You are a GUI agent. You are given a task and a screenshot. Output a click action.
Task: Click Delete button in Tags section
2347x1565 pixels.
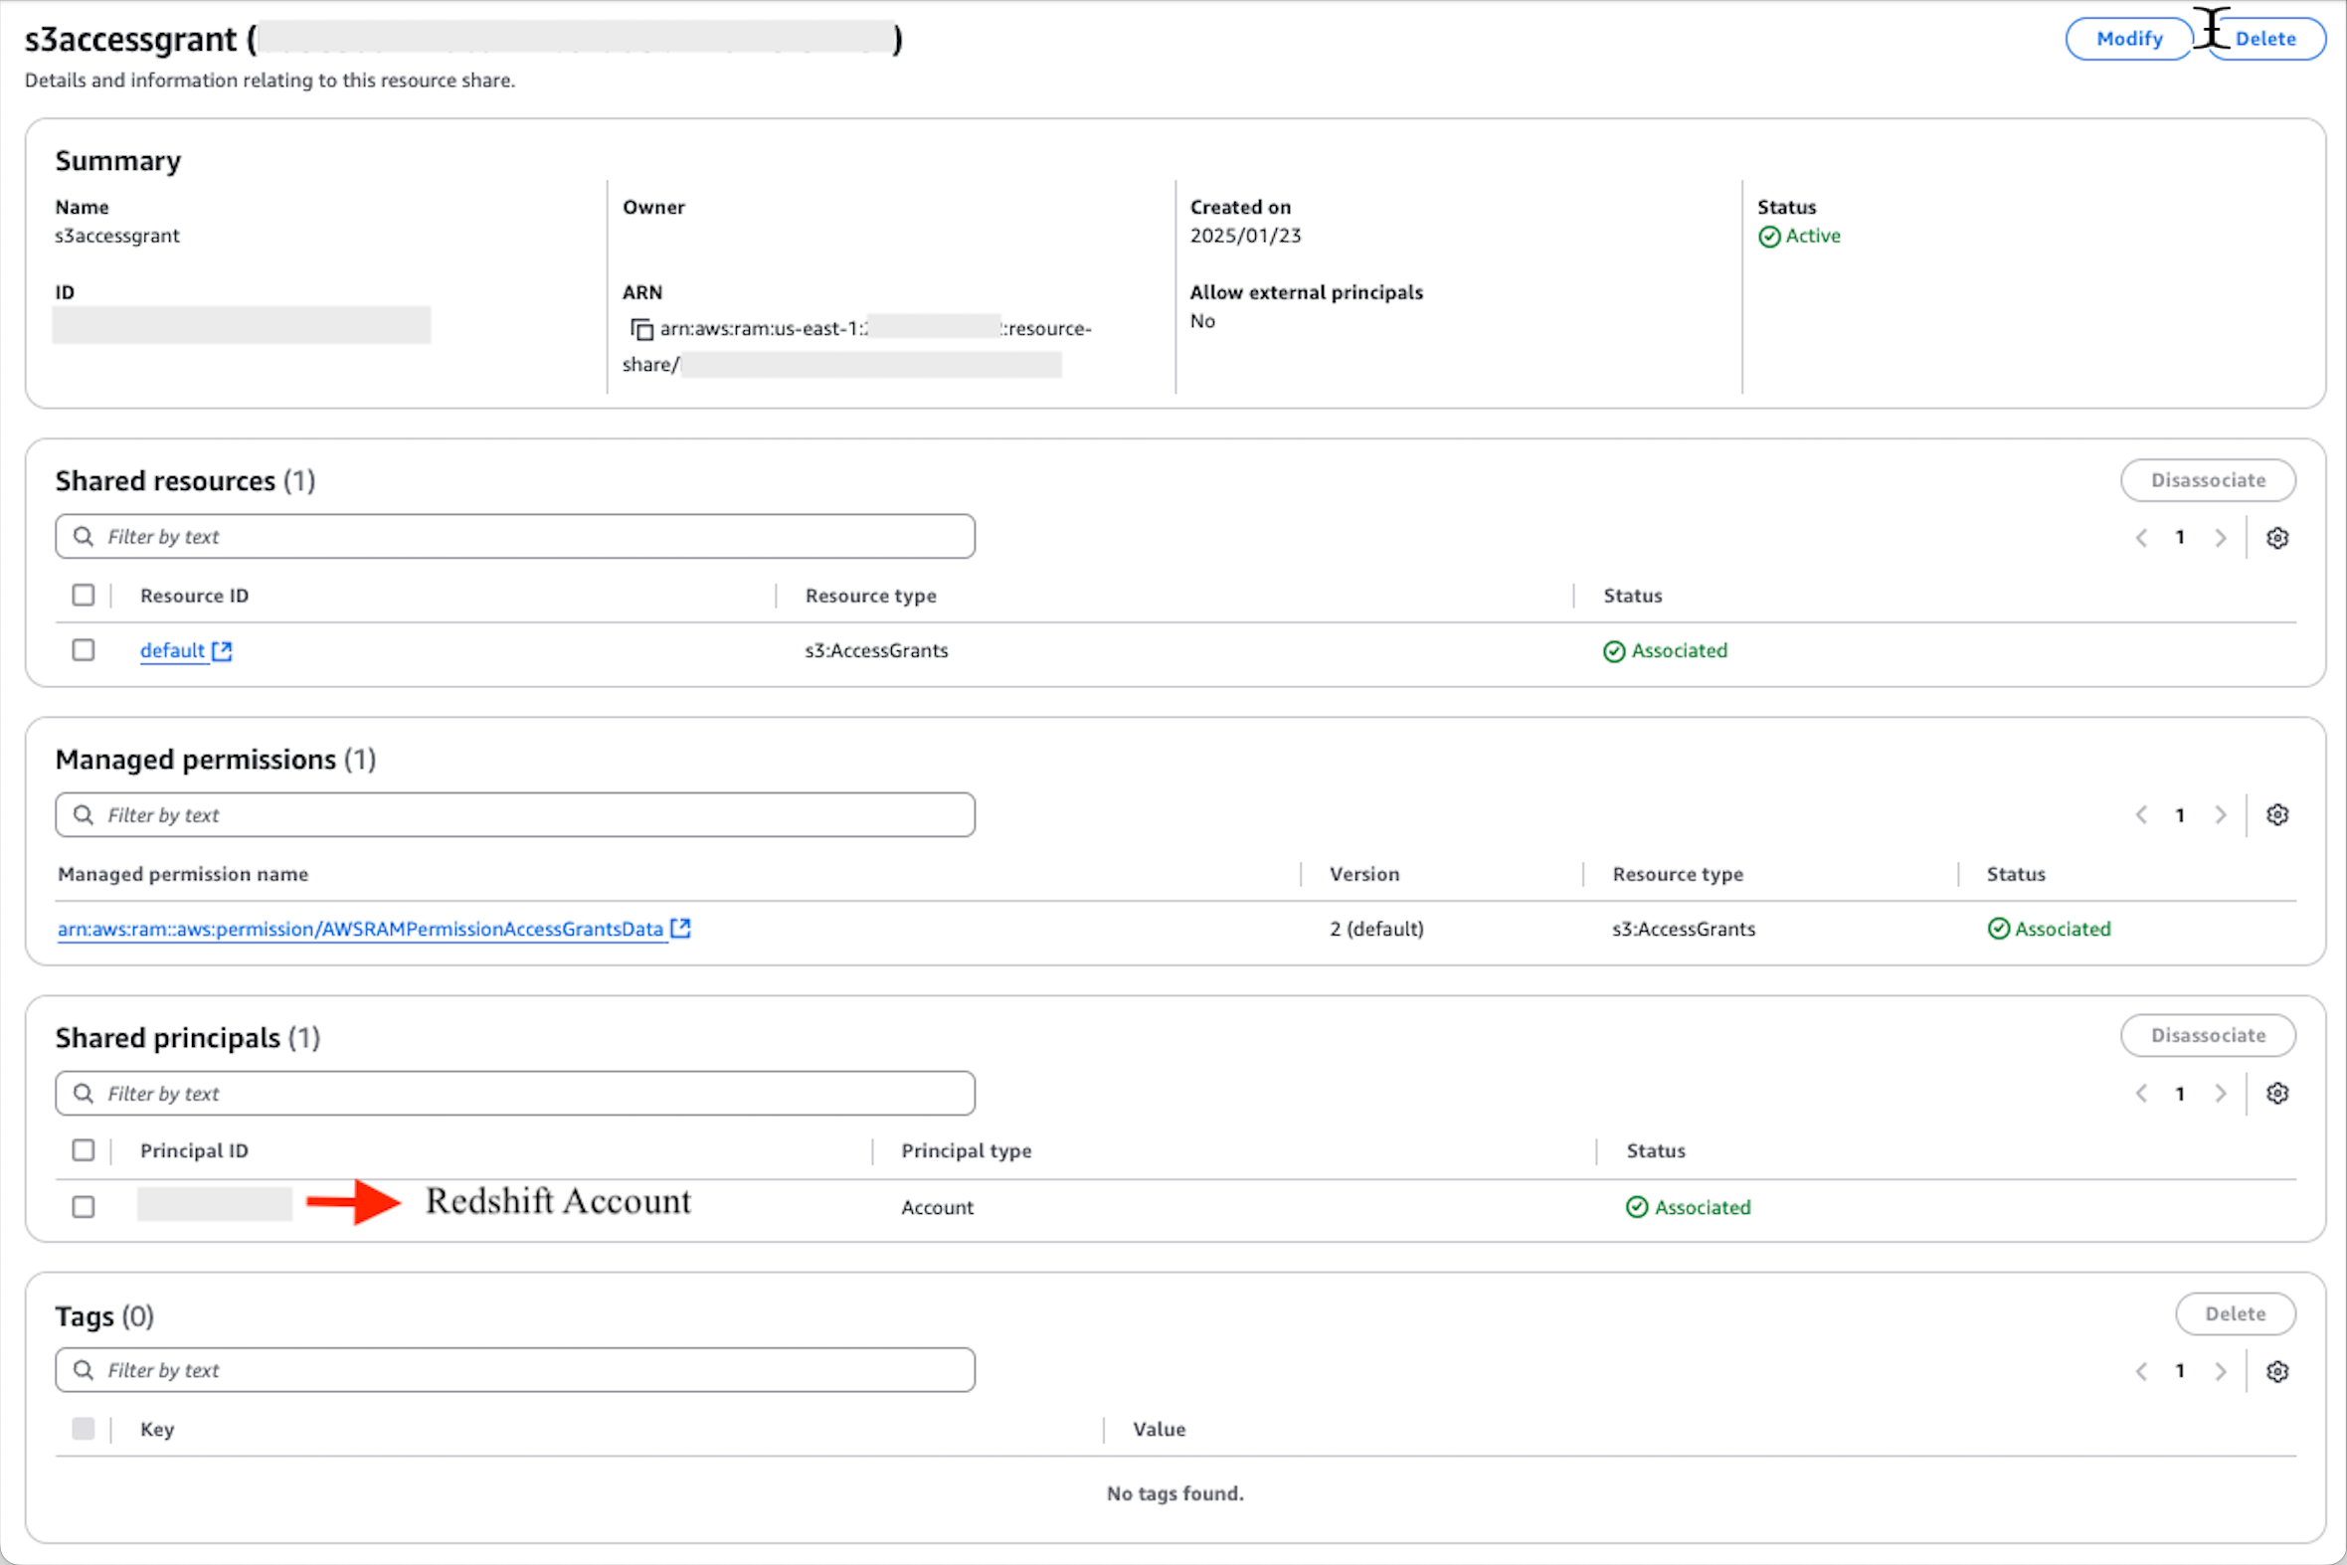(2236, 1313)
